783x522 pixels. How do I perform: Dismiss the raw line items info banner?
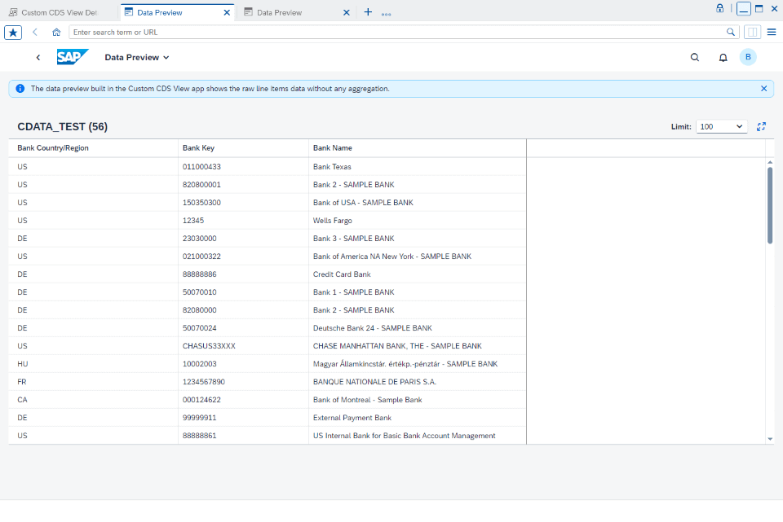point(764,88)
